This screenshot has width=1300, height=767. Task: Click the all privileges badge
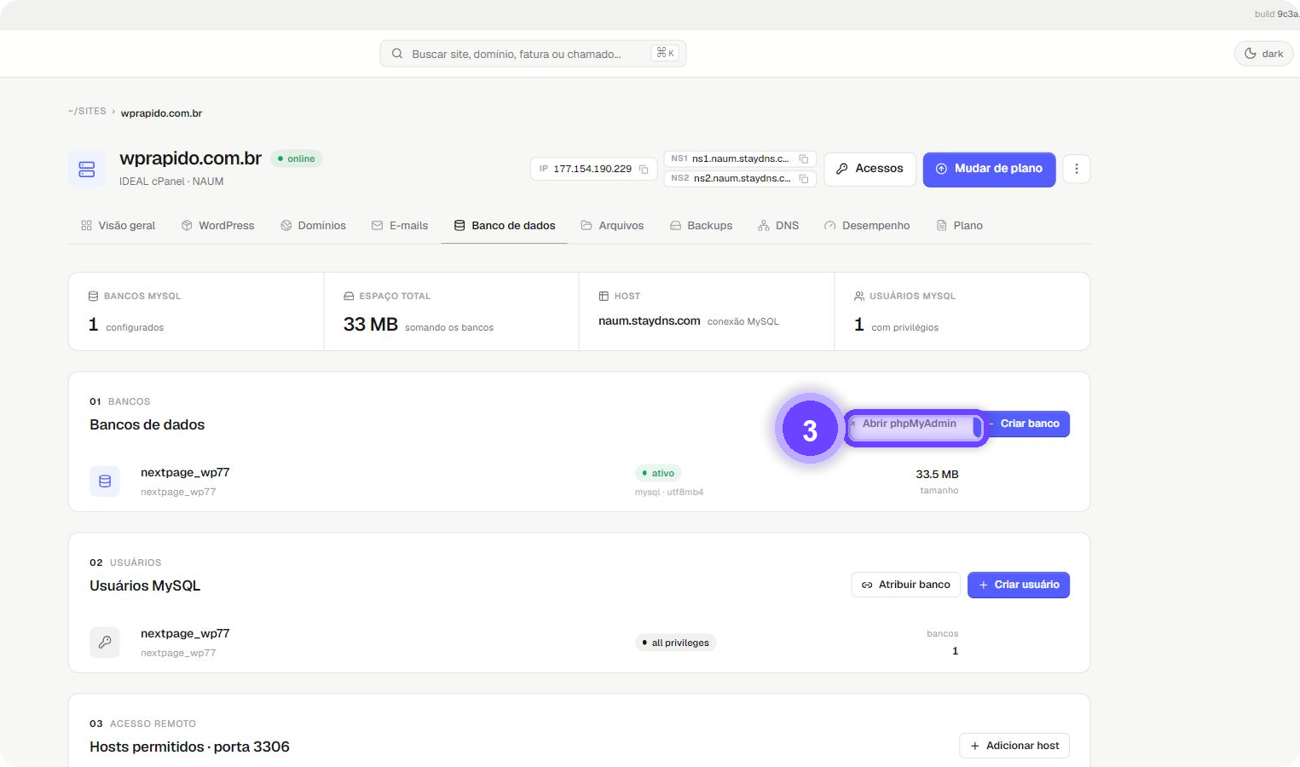tap(675, 643)
